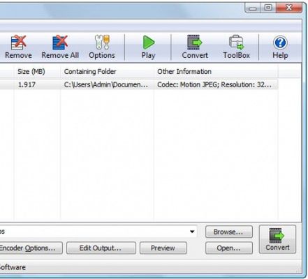The image size is (308, 279).
Task: Expand the output folder dropdown arrow
Action: pyautogui.click(x=192, y=232)
